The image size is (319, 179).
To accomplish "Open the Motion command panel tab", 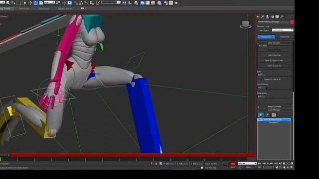I will pos(273,17).
